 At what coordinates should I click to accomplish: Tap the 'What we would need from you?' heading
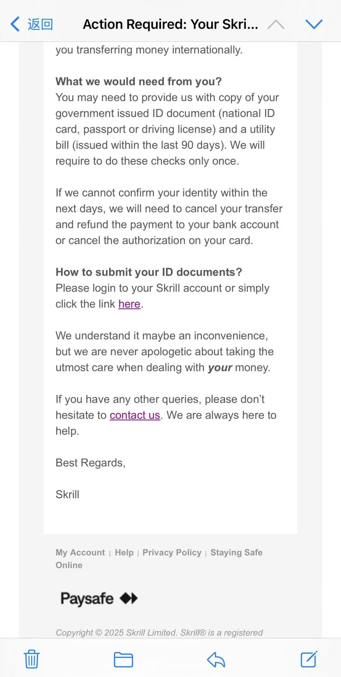click(x=139, y=82)
